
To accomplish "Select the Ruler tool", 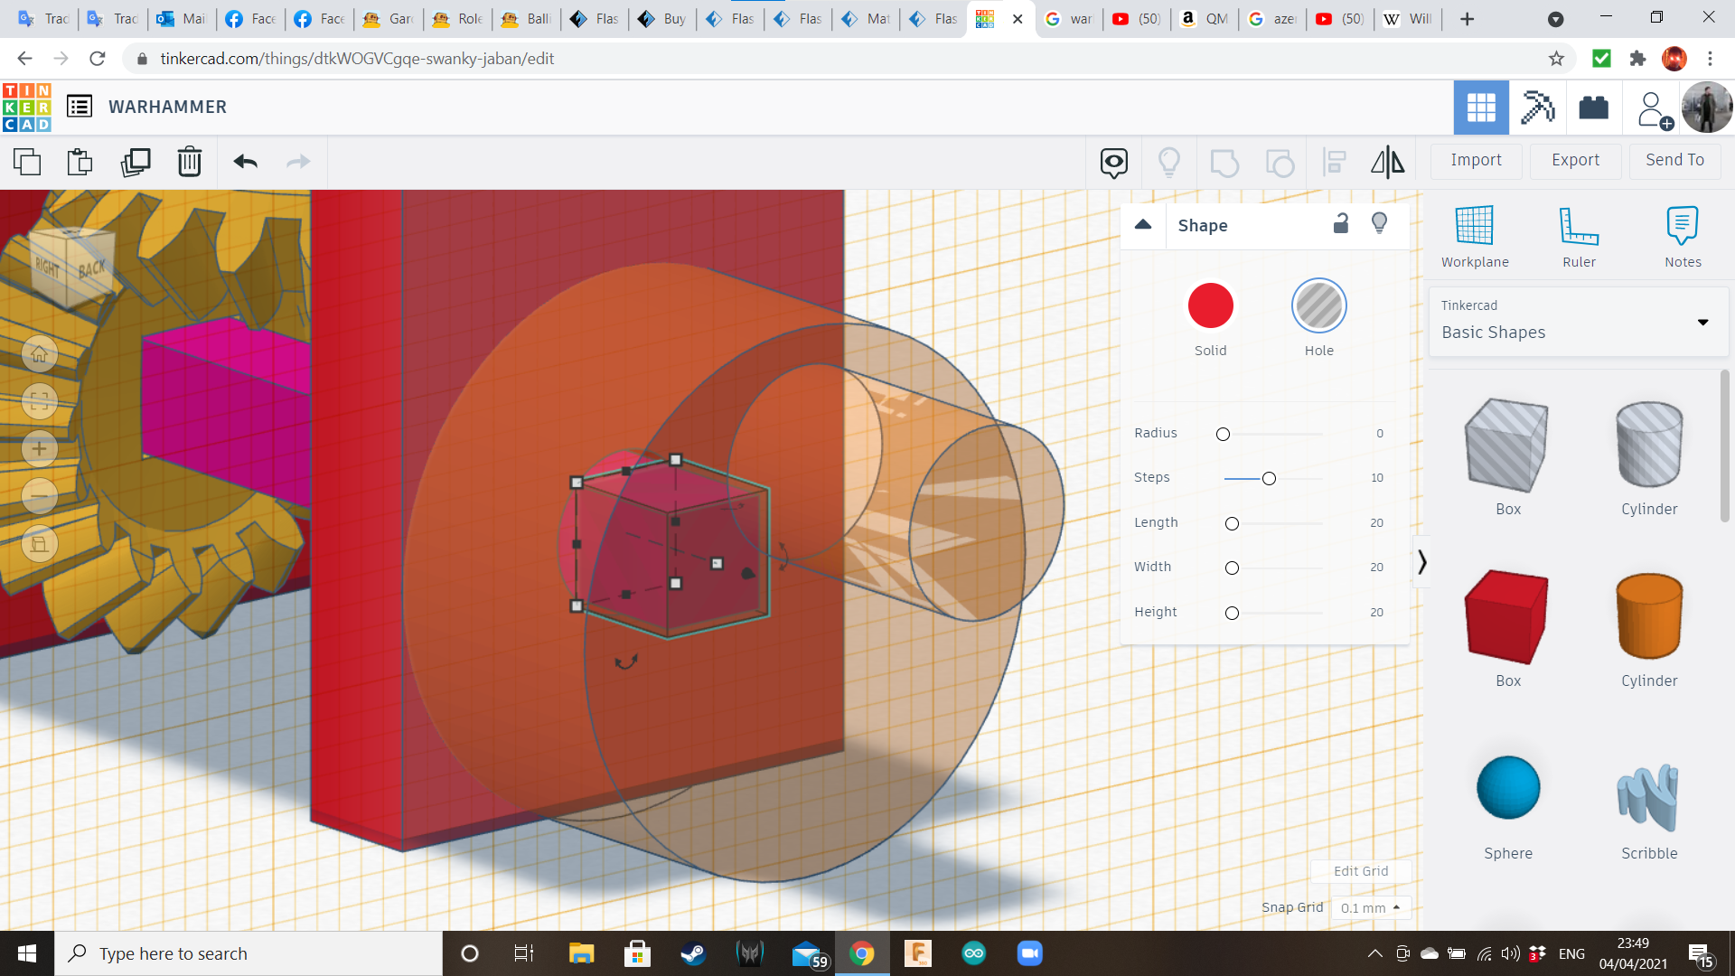I will [1579, 235].
